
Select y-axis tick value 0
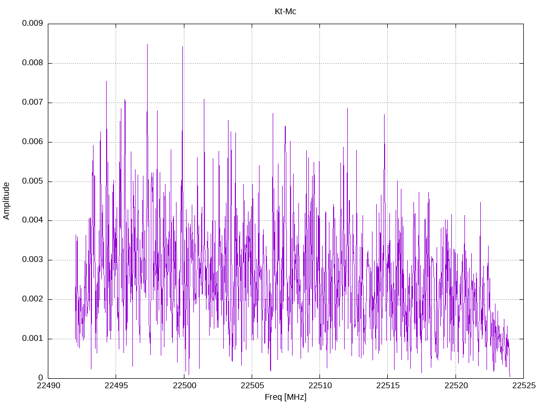(40, 378)
